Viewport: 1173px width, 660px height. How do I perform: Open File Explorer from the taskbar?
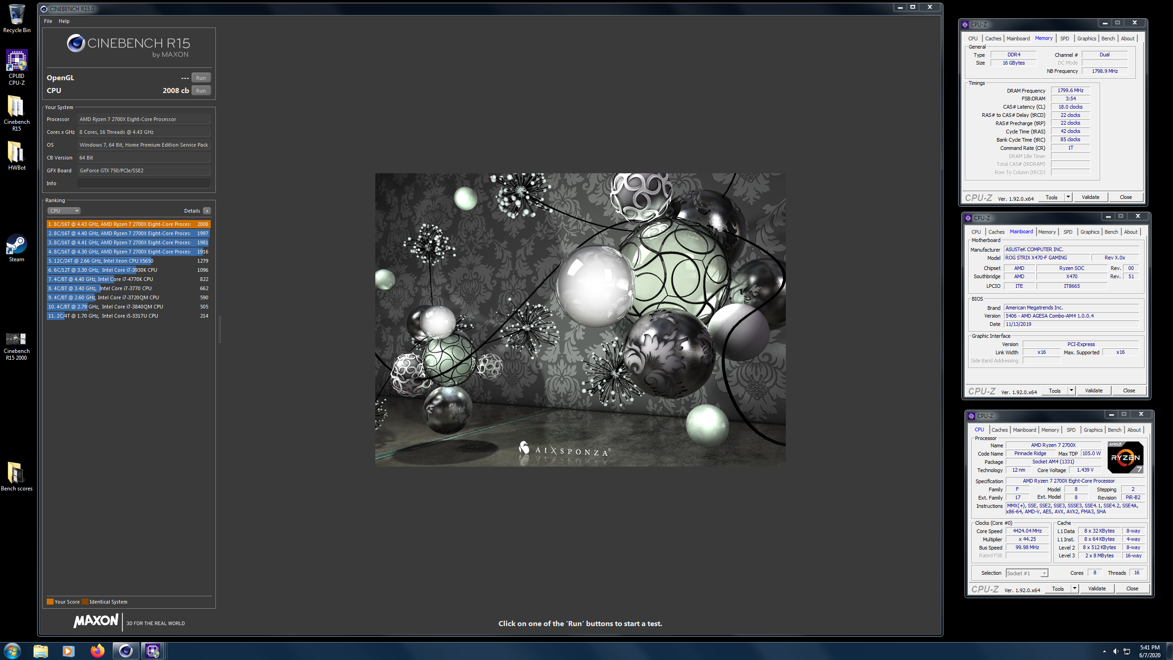point(41,651)
